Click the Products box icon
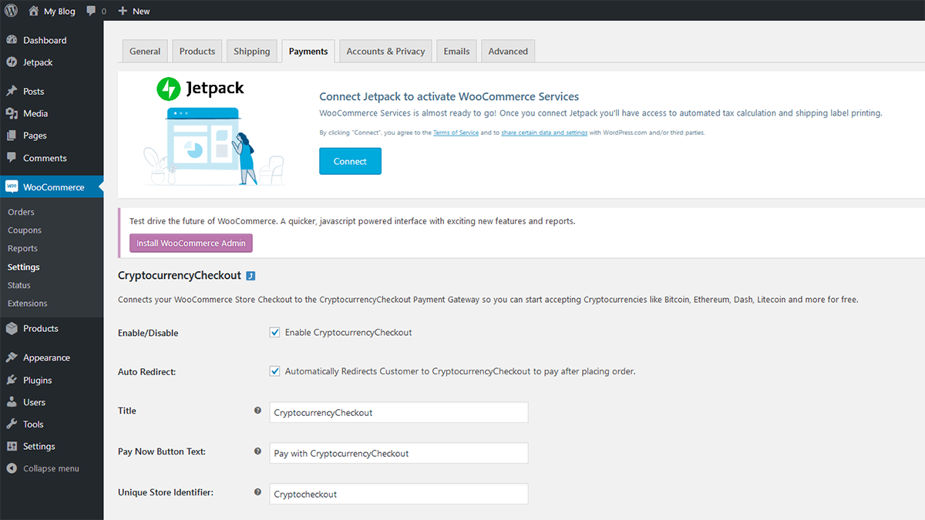The image size is (925, 520). (x=12, y=328)
